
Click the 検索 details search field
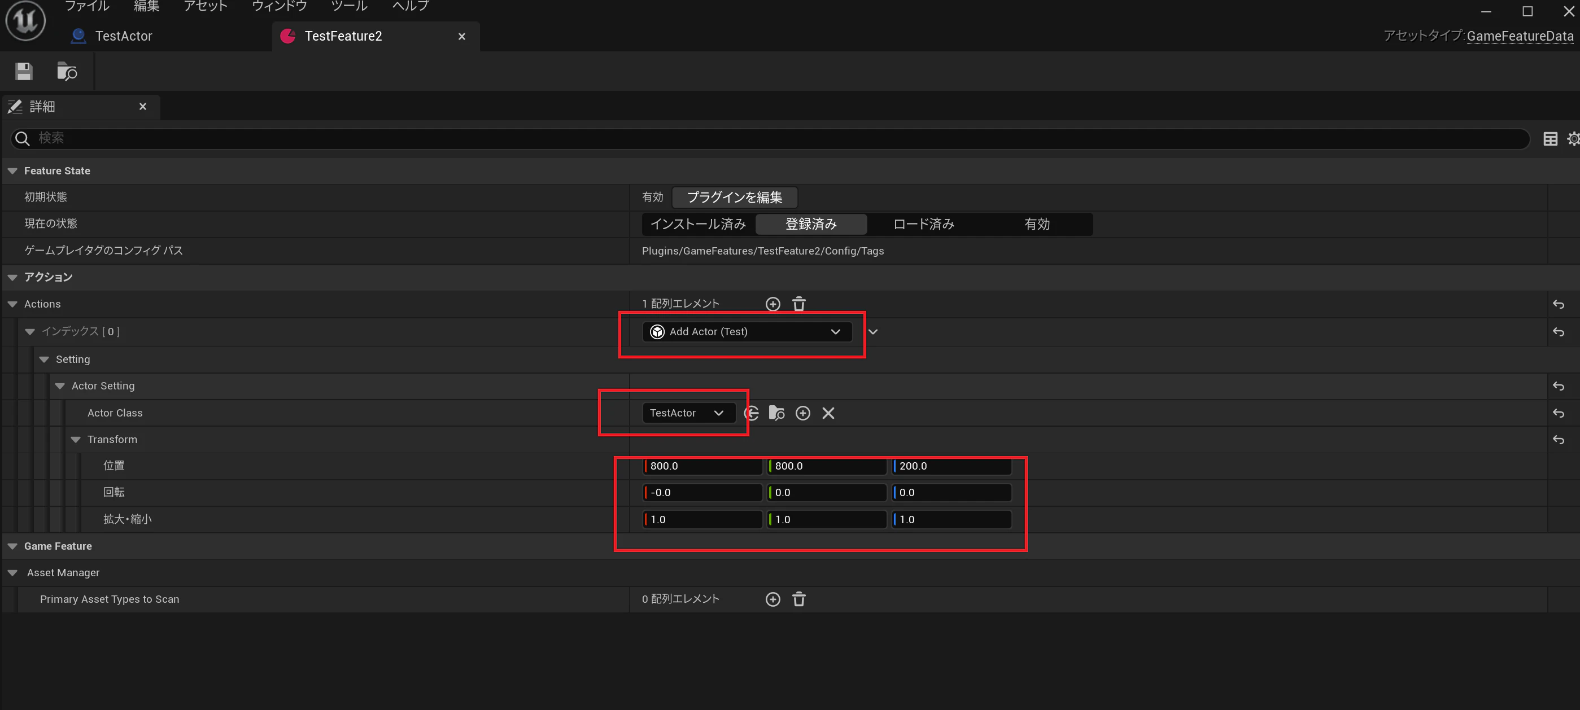pos(769,139)
